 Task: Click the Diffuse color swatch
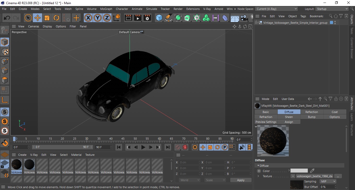pos(299,171)
